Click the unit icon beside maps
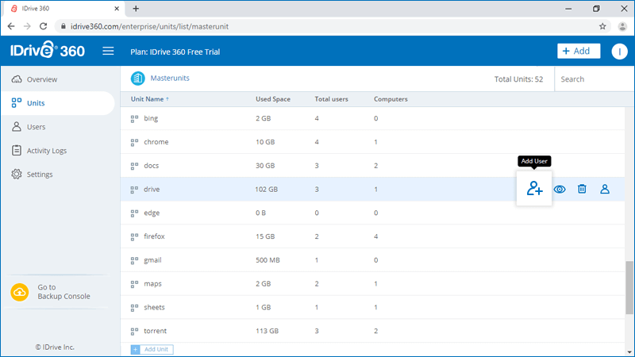This screenshot has width=635, height=357. [134, 284]
